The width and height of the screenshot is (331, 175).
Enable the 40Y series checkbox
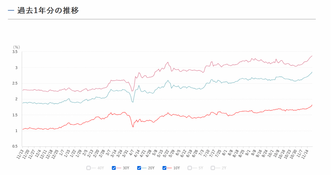(x=89, y=168)
